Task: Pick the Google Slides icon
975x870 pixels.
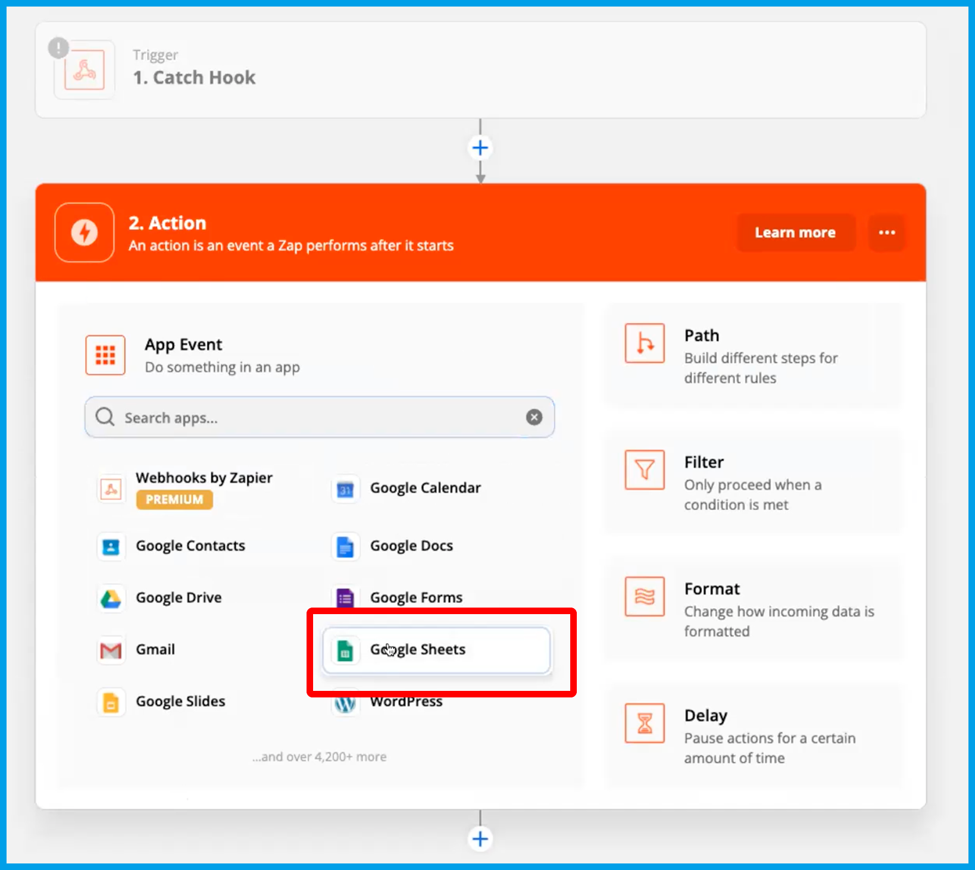Action: pos(111,702)
